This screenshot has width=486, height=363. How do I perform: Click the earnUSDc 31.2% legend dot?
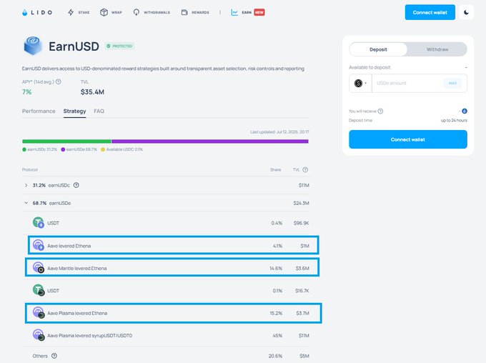(x=24, y=149)
